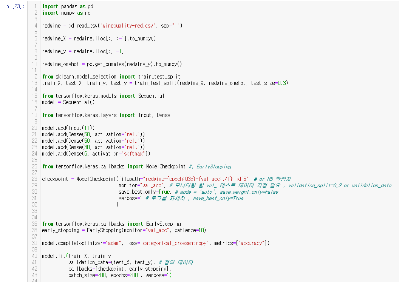Click the test_size=0.3 argument
Viewport: 399px width, 282px height.
point(268,83)
